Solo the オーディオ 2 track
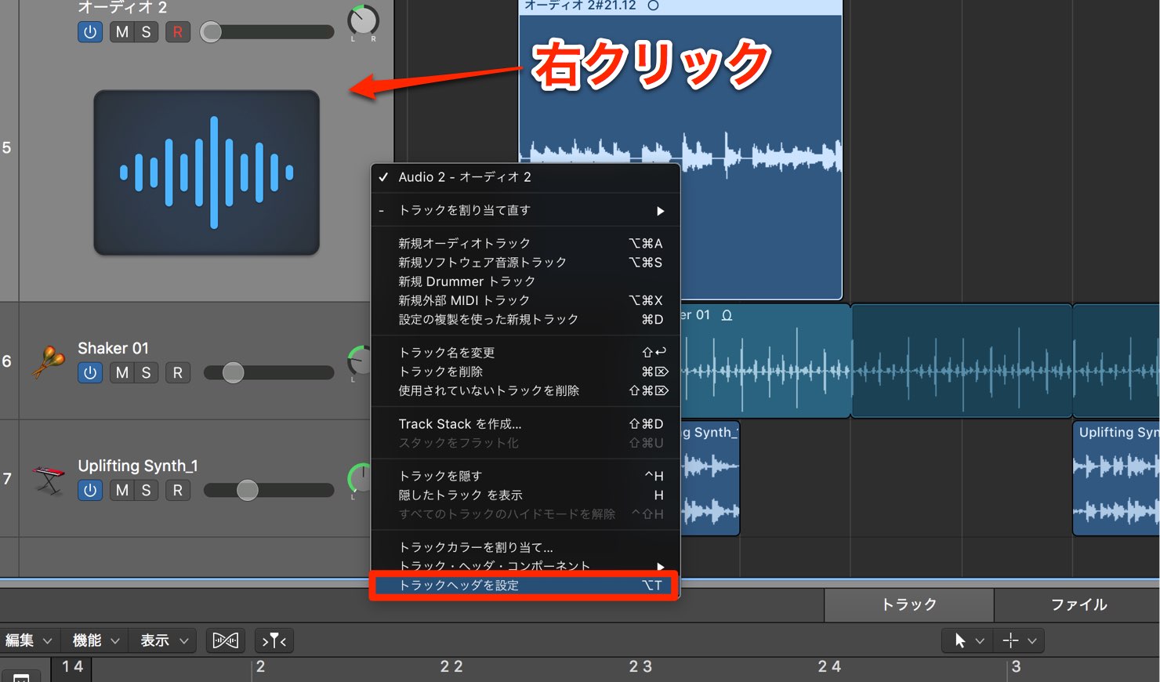Image resolution: width=1160 pixels, height=682 pixels. [146, 32]
